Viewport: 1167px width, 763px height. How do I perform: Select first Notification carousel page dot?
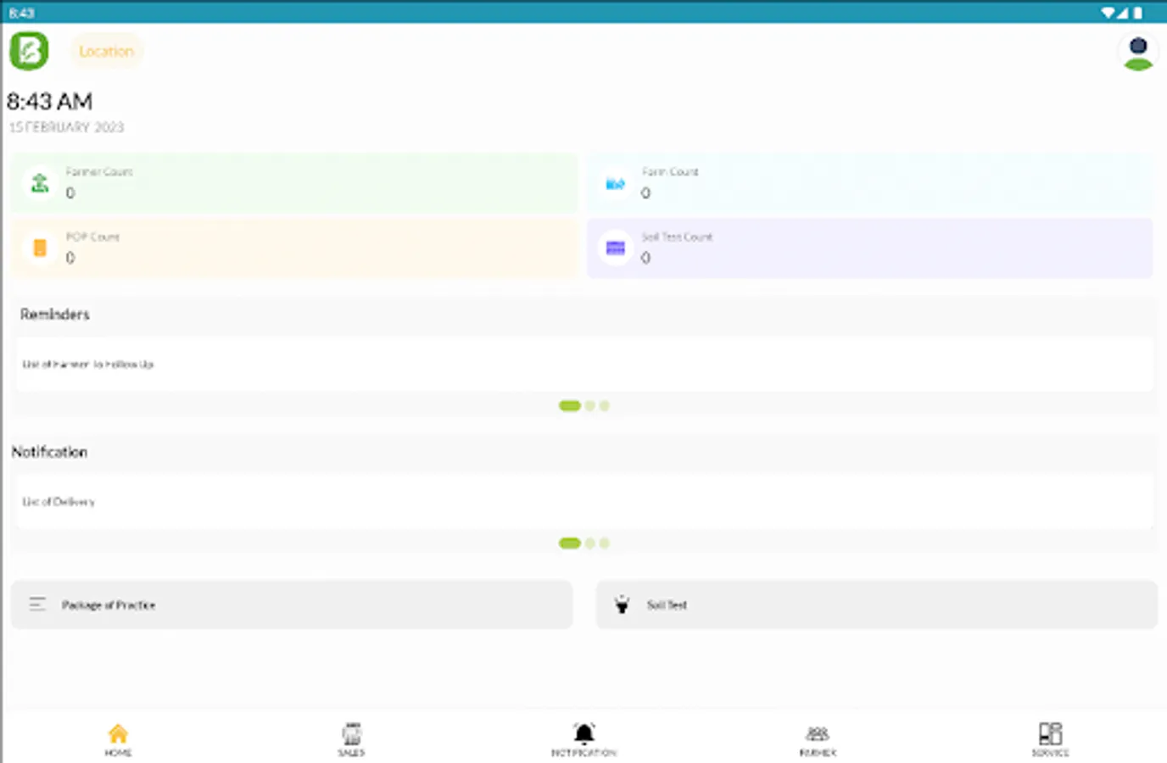(x=570, y=543)
